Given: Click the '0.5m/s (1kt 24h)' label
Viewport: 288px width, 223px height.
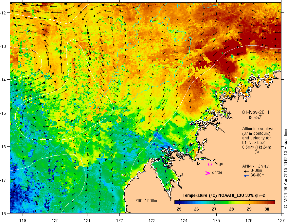Looking at the screenshot, I should point(257,147).
